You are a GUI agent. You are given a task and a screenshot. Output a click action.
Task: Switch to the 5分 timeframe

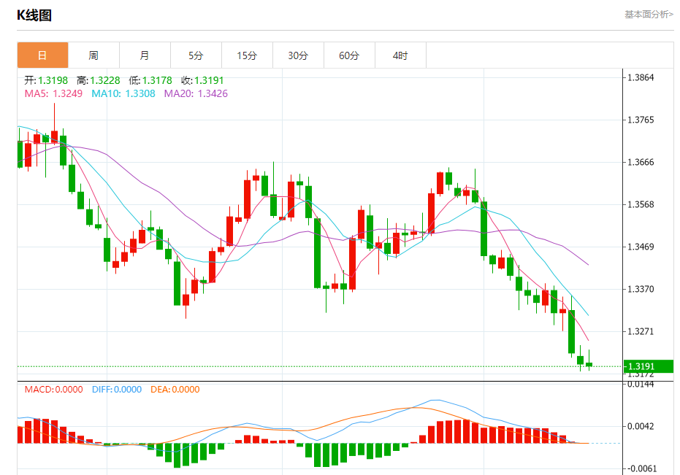point(196,55)
